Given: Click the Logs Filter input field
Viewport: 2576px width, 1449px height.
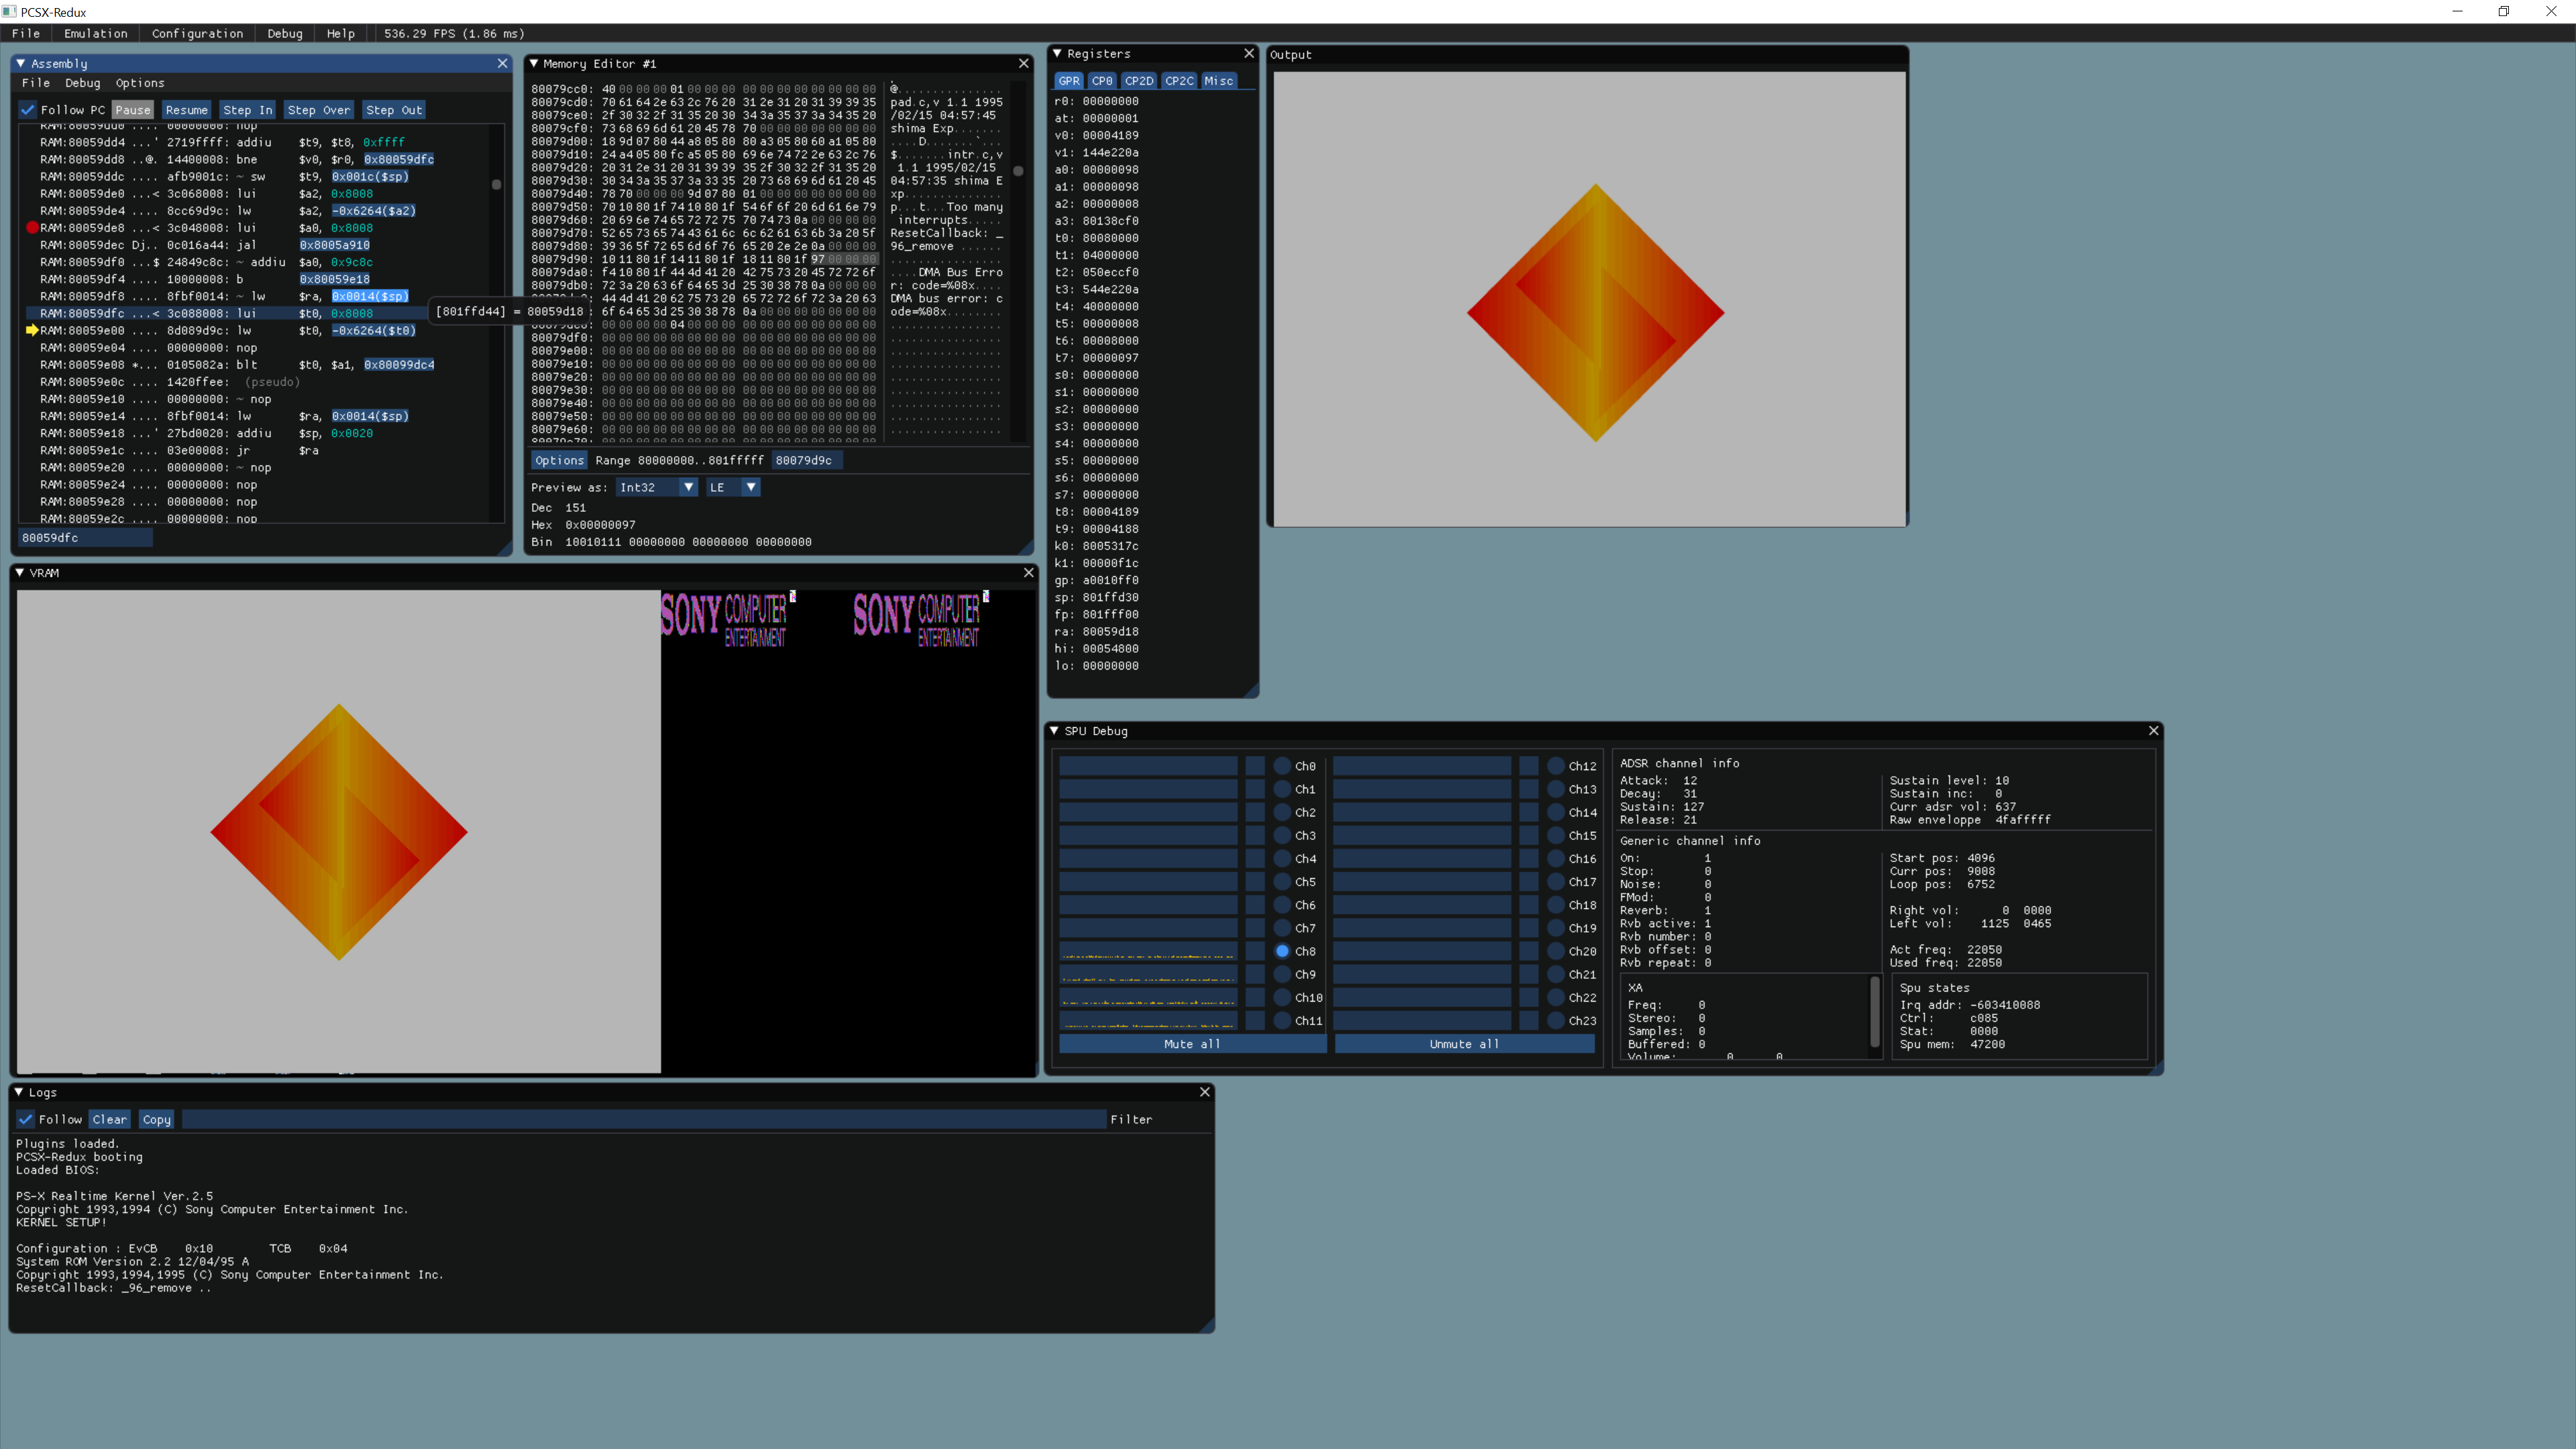Looking at the screenshot, I should [x=644, y=1119].
